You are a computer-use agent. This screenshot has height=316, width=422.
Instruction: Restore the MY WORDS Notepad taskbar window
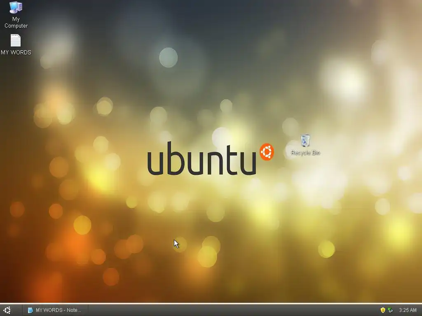(55, 310)
